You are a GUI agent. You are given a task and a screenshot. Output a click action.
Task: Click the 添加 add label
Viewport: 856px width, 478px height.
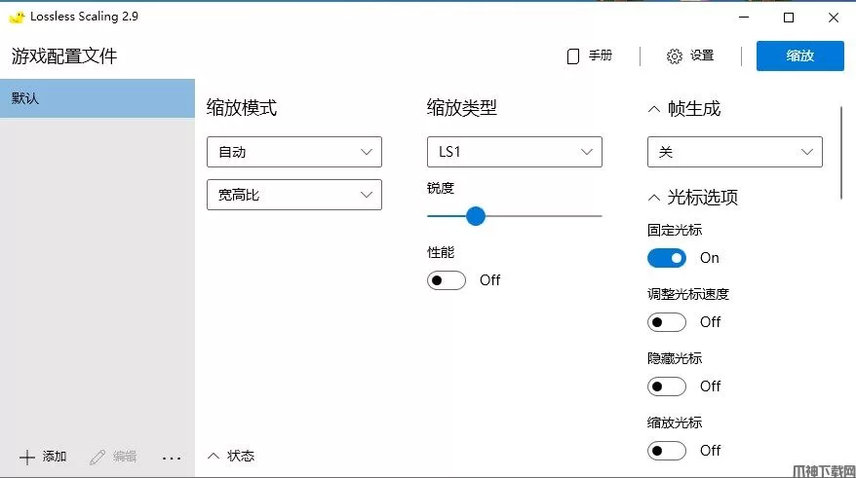point(54,457)
